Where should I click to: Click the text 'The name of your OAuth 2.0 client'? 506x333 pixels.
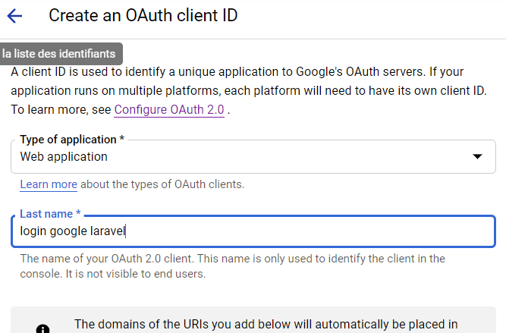(107, 259)
